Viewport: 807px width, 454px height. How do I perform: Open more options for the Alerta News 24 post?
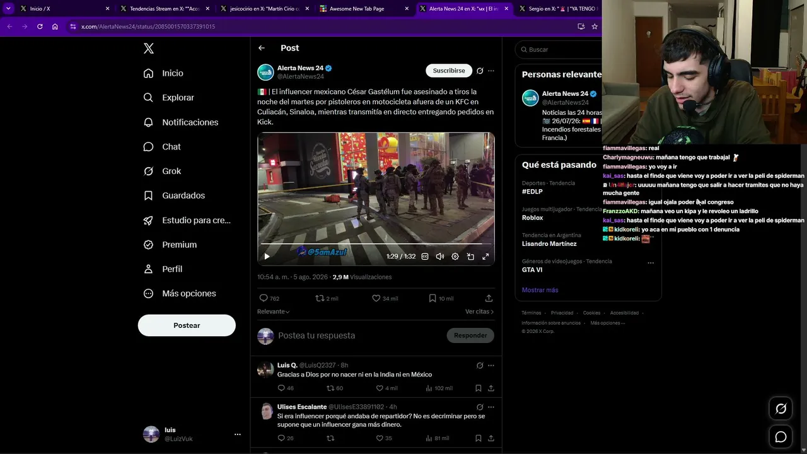point(491,71)
